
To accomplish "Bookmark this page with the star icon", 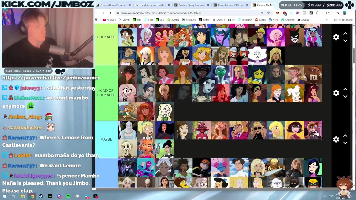I will pyautogui.click(x=268, y=13).
